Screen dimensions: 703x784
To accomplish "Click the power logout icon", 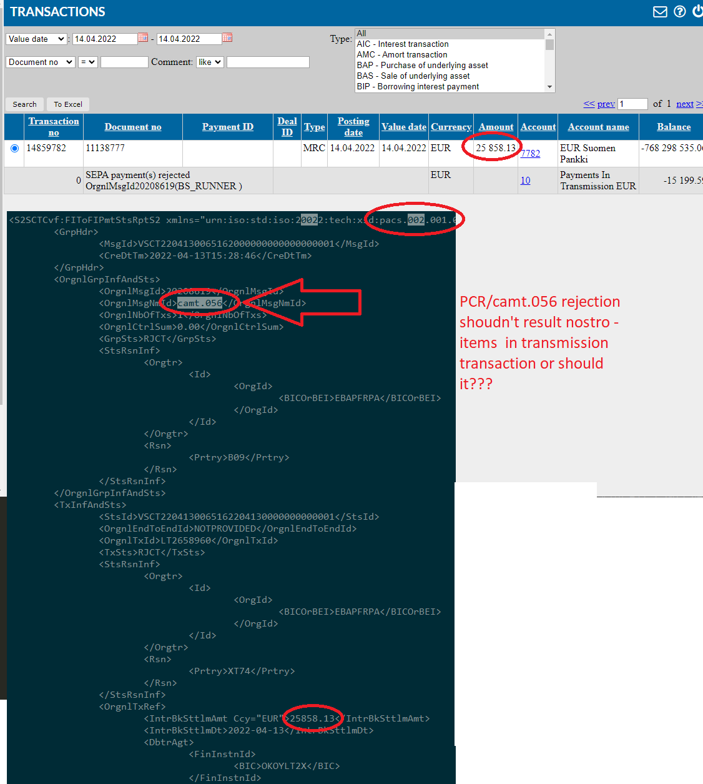I will 698,11.
